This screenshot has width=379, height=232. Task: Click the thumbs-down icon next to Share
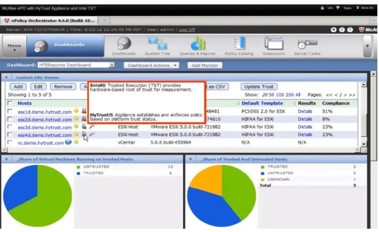point(338,8)
